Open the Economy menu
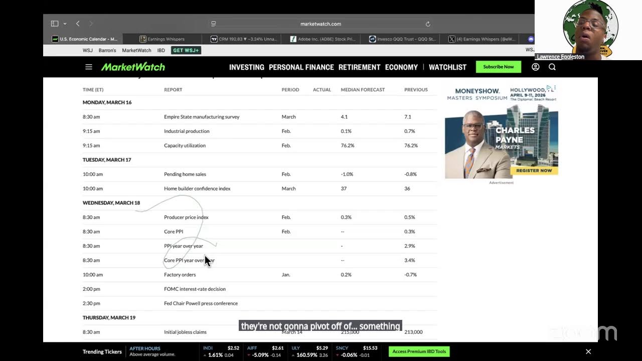The height and width of the screenshot is (361, 642). [401, 67]
